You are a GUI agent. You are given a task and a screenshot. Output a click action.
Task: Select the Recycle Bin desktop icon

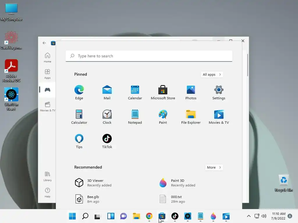click(x=284, y=183)
